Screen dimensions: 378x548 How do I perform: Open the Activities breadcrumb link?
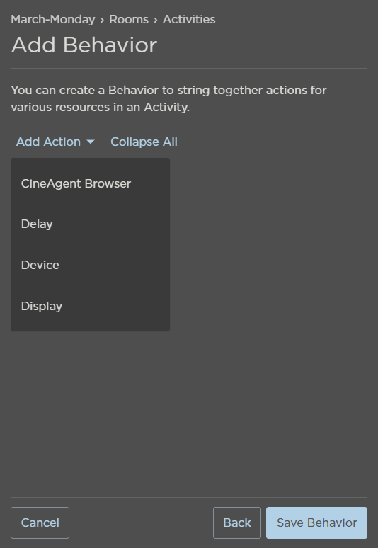coord(189,19)
